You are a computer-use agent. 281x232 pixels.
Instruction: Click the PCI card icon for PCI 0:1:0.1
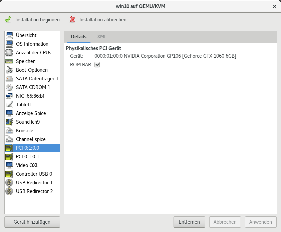click(9, 157)
